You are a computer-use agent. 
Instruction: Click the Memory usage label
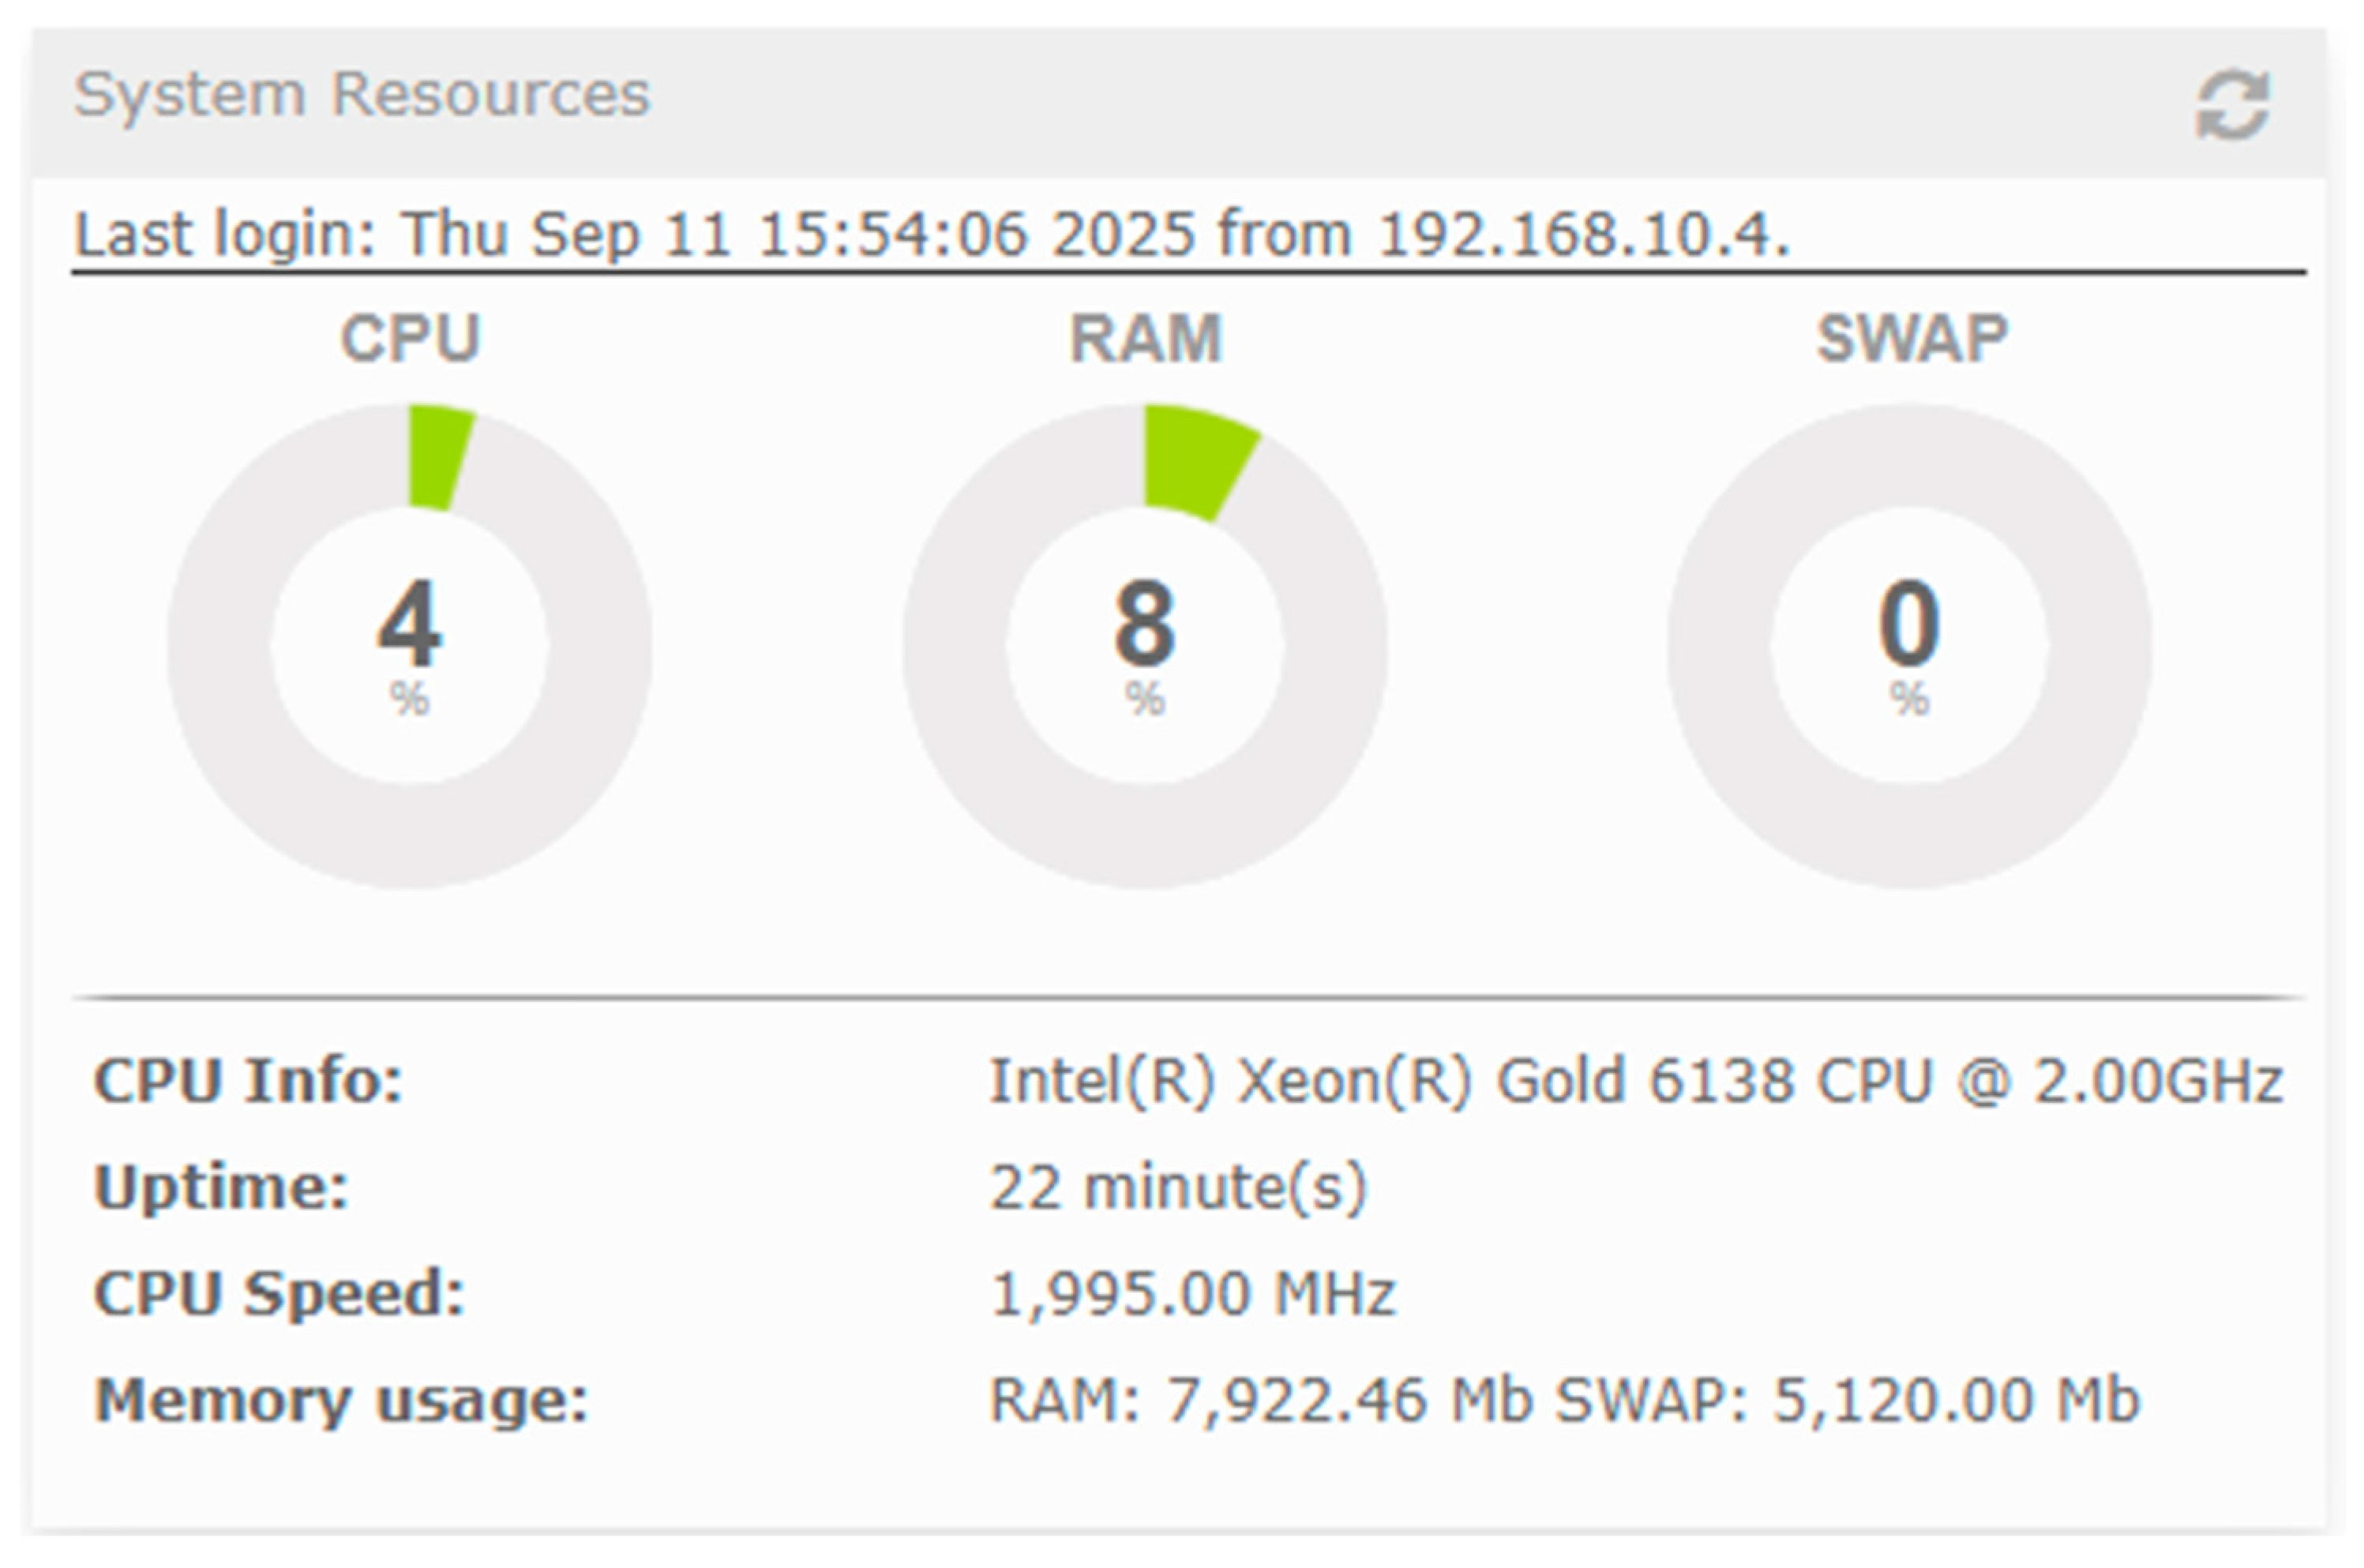tap(341, 1399)
